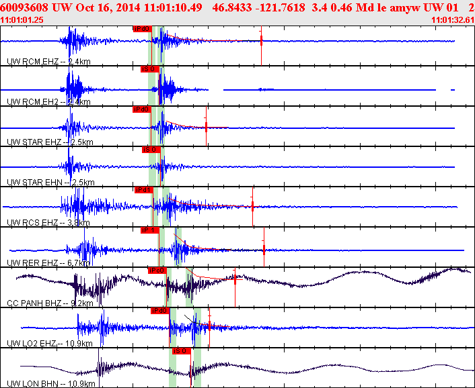The width and height of the screenshot is (475, 388).
Task: Click the UW RER EHZ -- 6.7km label
Action: [x=48, y=263]
